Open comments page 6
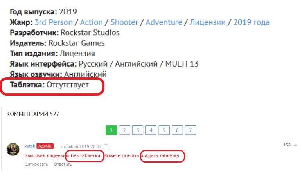 [177, 130]
